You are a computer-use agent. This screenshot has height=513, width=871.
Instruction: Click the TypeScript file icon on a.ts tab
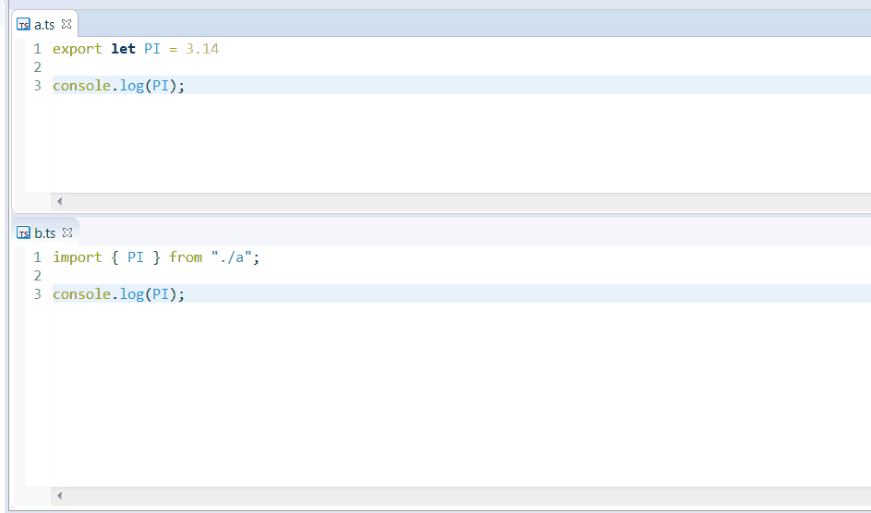click(x=24, y=25)
